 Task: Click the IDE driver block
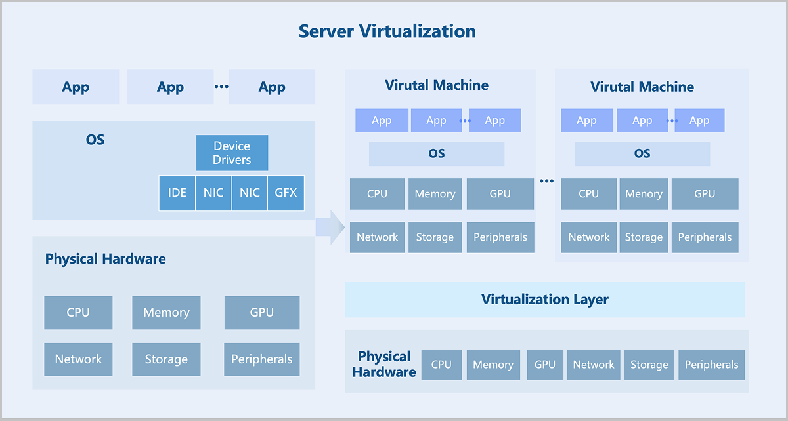click(177, 193)
